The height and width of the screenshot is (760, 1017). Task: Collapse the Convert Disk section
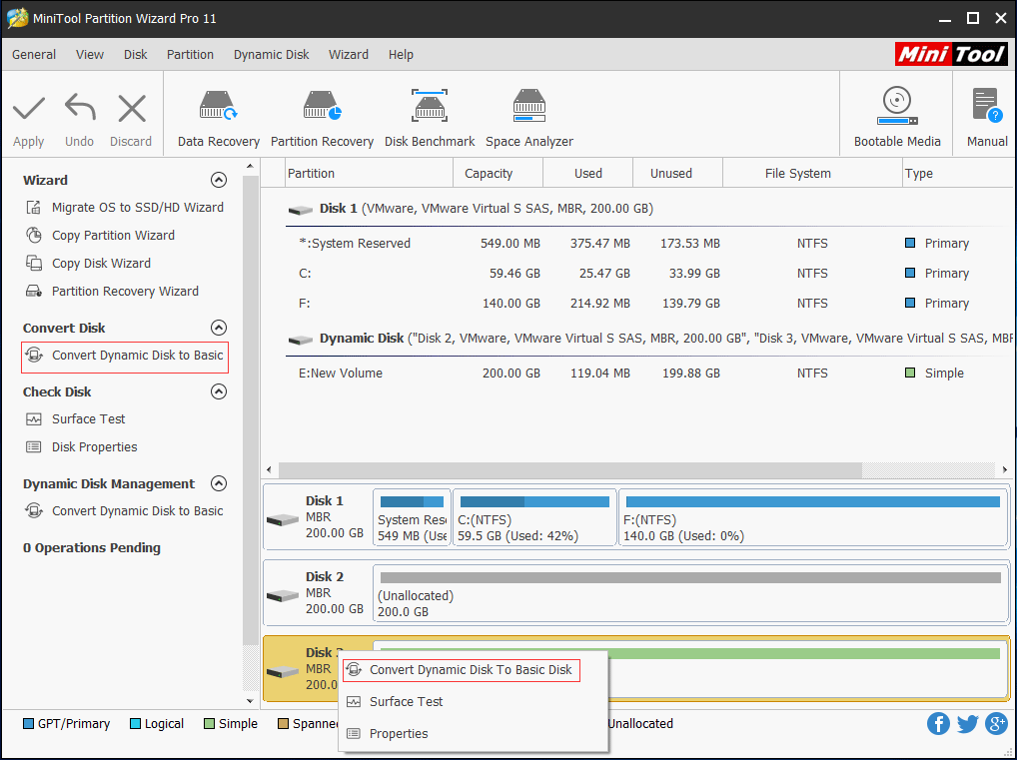[x=218, y=328]
